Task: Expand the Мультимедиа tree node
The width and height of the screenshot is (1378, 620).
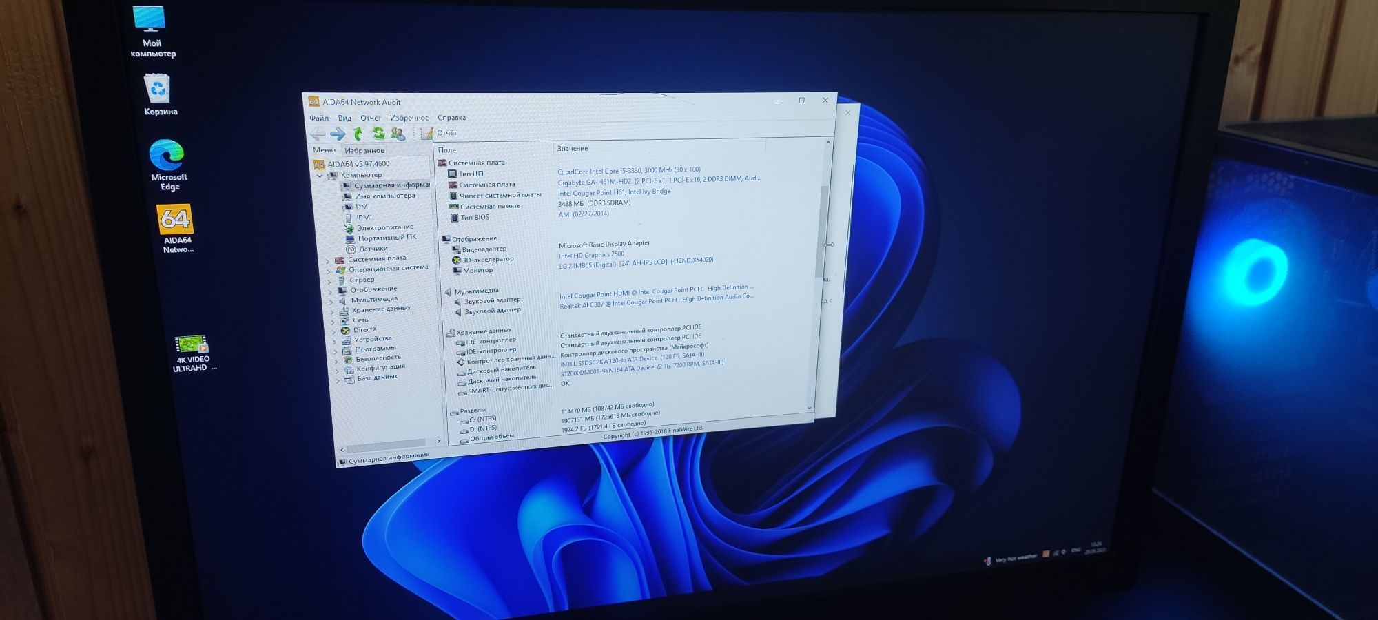Action: [x=332, y=301]
